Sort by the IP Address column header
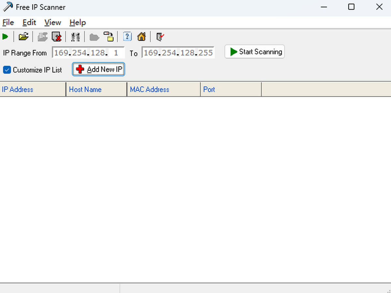The height and width of the screenshot is (293, 391). click(x=33, y=90)
